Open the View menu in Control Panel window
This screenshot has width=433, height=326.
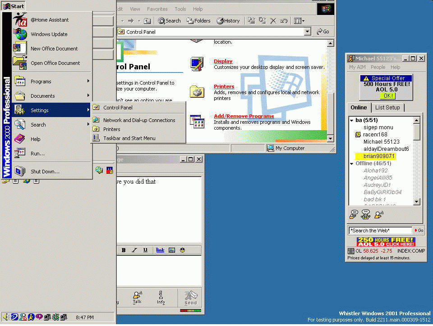pos(135,9)
